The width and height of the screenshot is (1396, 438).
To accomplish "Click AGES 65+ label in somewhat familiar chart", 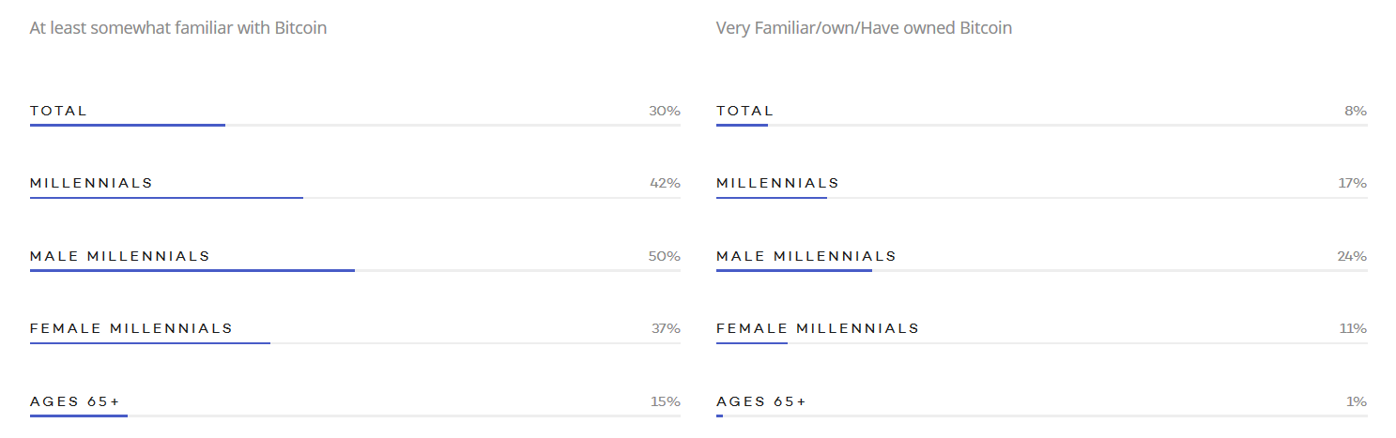I will [75, 401].
